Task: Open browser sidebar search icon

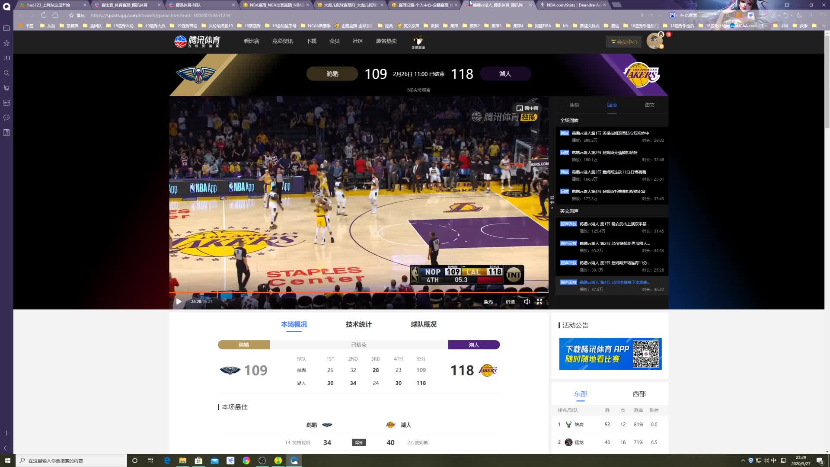Action: click(6, 73)
